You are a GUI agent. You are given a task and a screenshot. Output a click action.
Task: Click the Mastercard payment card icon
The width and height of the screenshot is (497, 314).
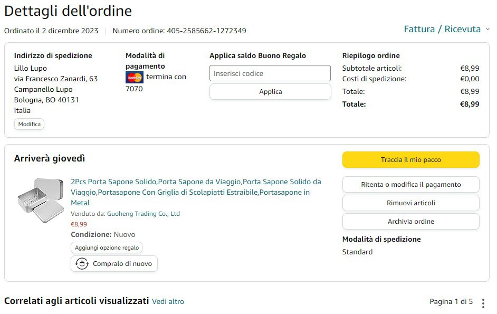(x=135, y=78)
